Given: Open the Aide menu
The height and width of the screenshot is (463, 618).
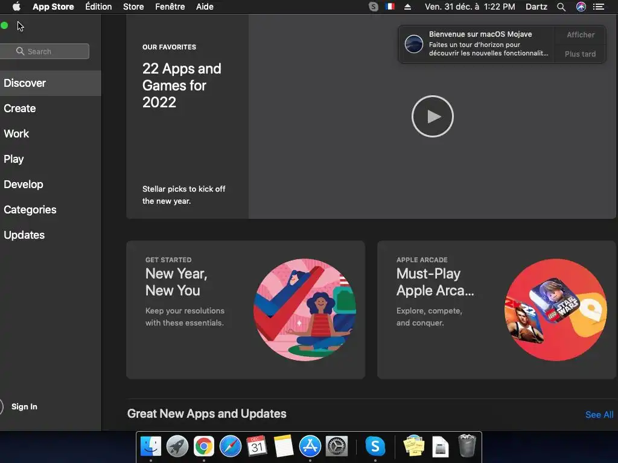Looking at the screenshot, I should point(205,7).
